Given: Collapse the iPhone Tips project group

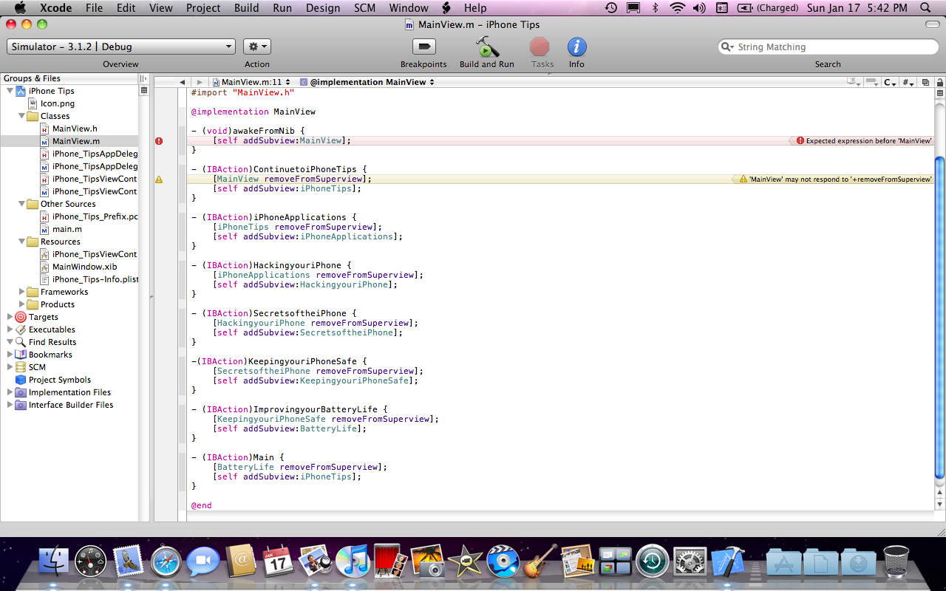Looking at the screenshot, I should (10, 91).
